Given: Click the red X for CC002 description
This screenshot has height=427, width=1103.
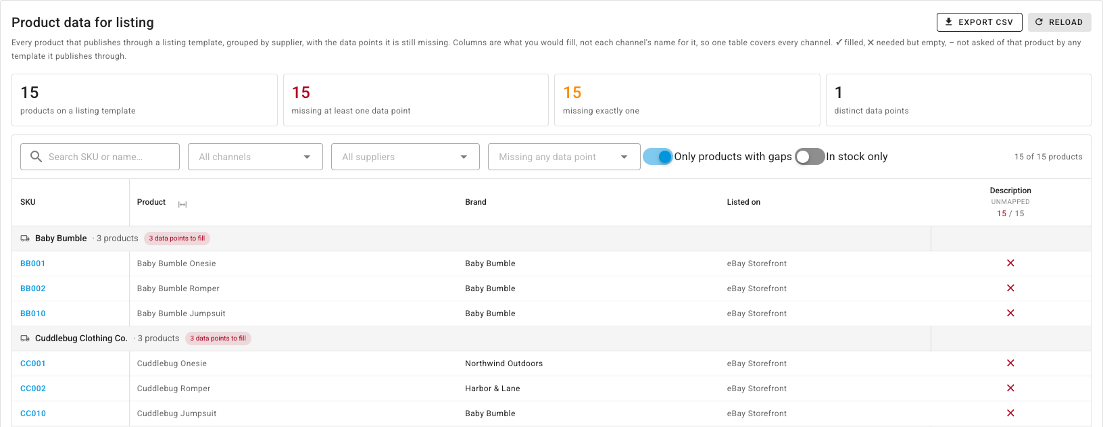Looking at the screenshot, I should [x=1010, y=388].
